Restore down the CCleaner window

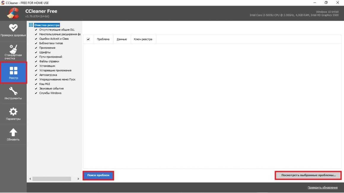point(326,3)
